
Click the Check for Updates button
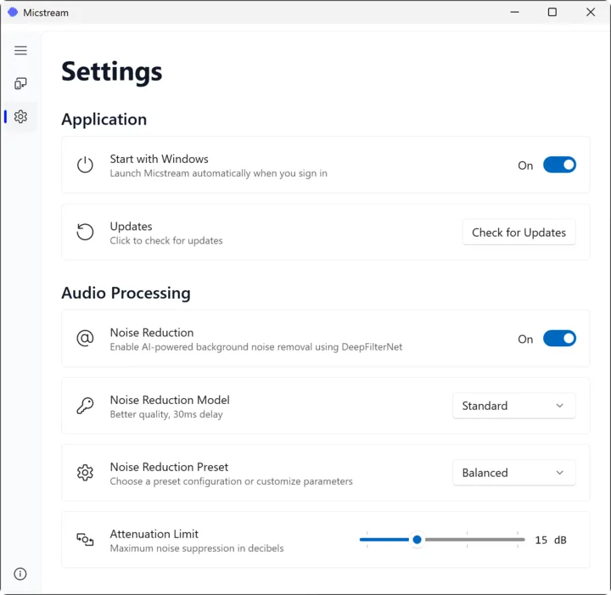(x=519, y=233)
